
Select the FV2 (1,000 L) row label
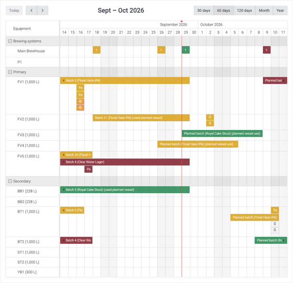(x=28, y=119)
